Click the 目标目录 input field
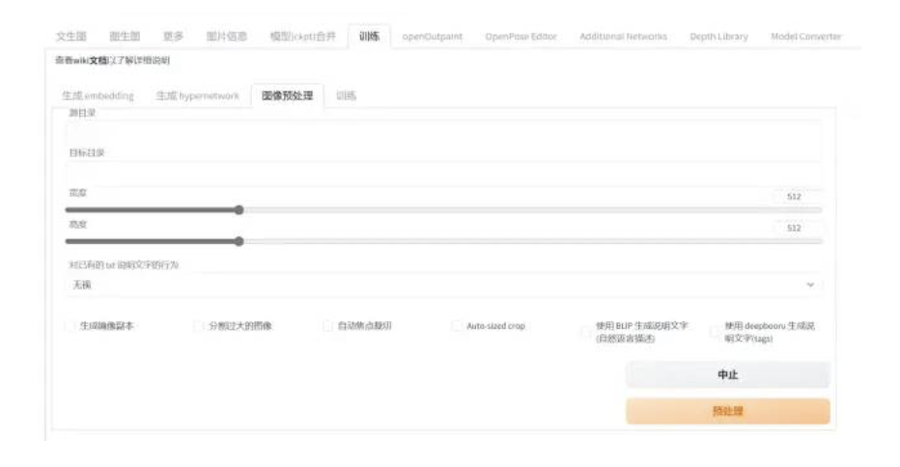This screenshot has width=900, height=467. point(443,174)
